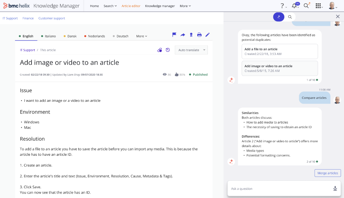The width and height of the screenshot is (344, 198).
Task: Click the Published status label
Action: (198, 74)
